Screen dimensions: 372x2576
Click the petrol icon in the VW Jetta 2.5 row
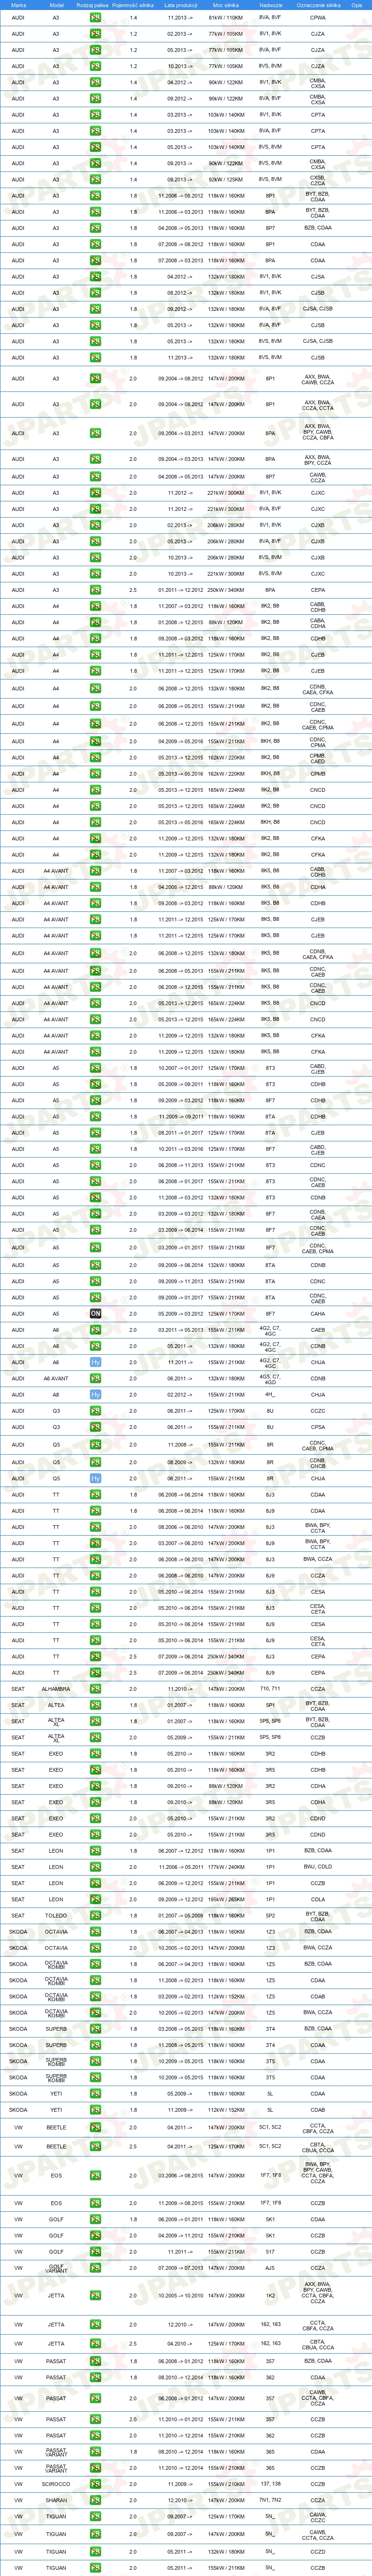[x=96, y=2343]
